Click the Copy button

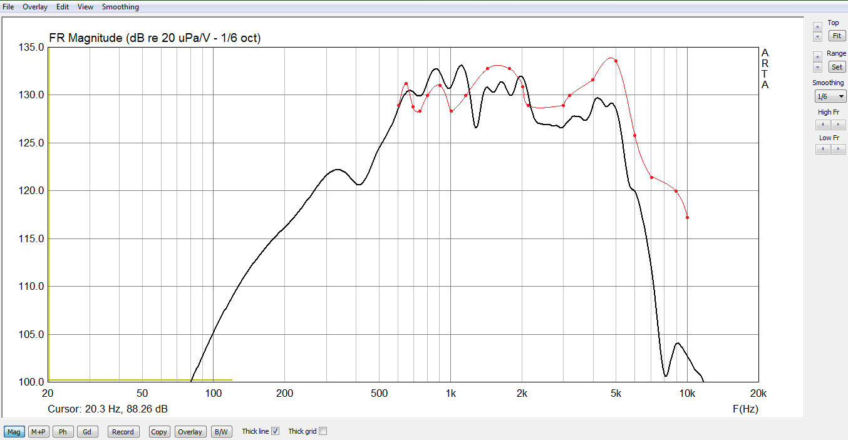pos(159,432)
